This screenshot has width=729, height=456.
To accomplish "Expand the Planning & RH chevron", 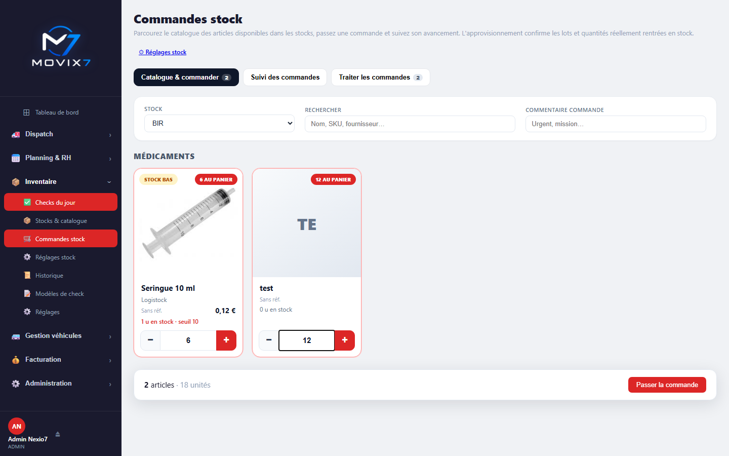I will click(x=110, y=159).
